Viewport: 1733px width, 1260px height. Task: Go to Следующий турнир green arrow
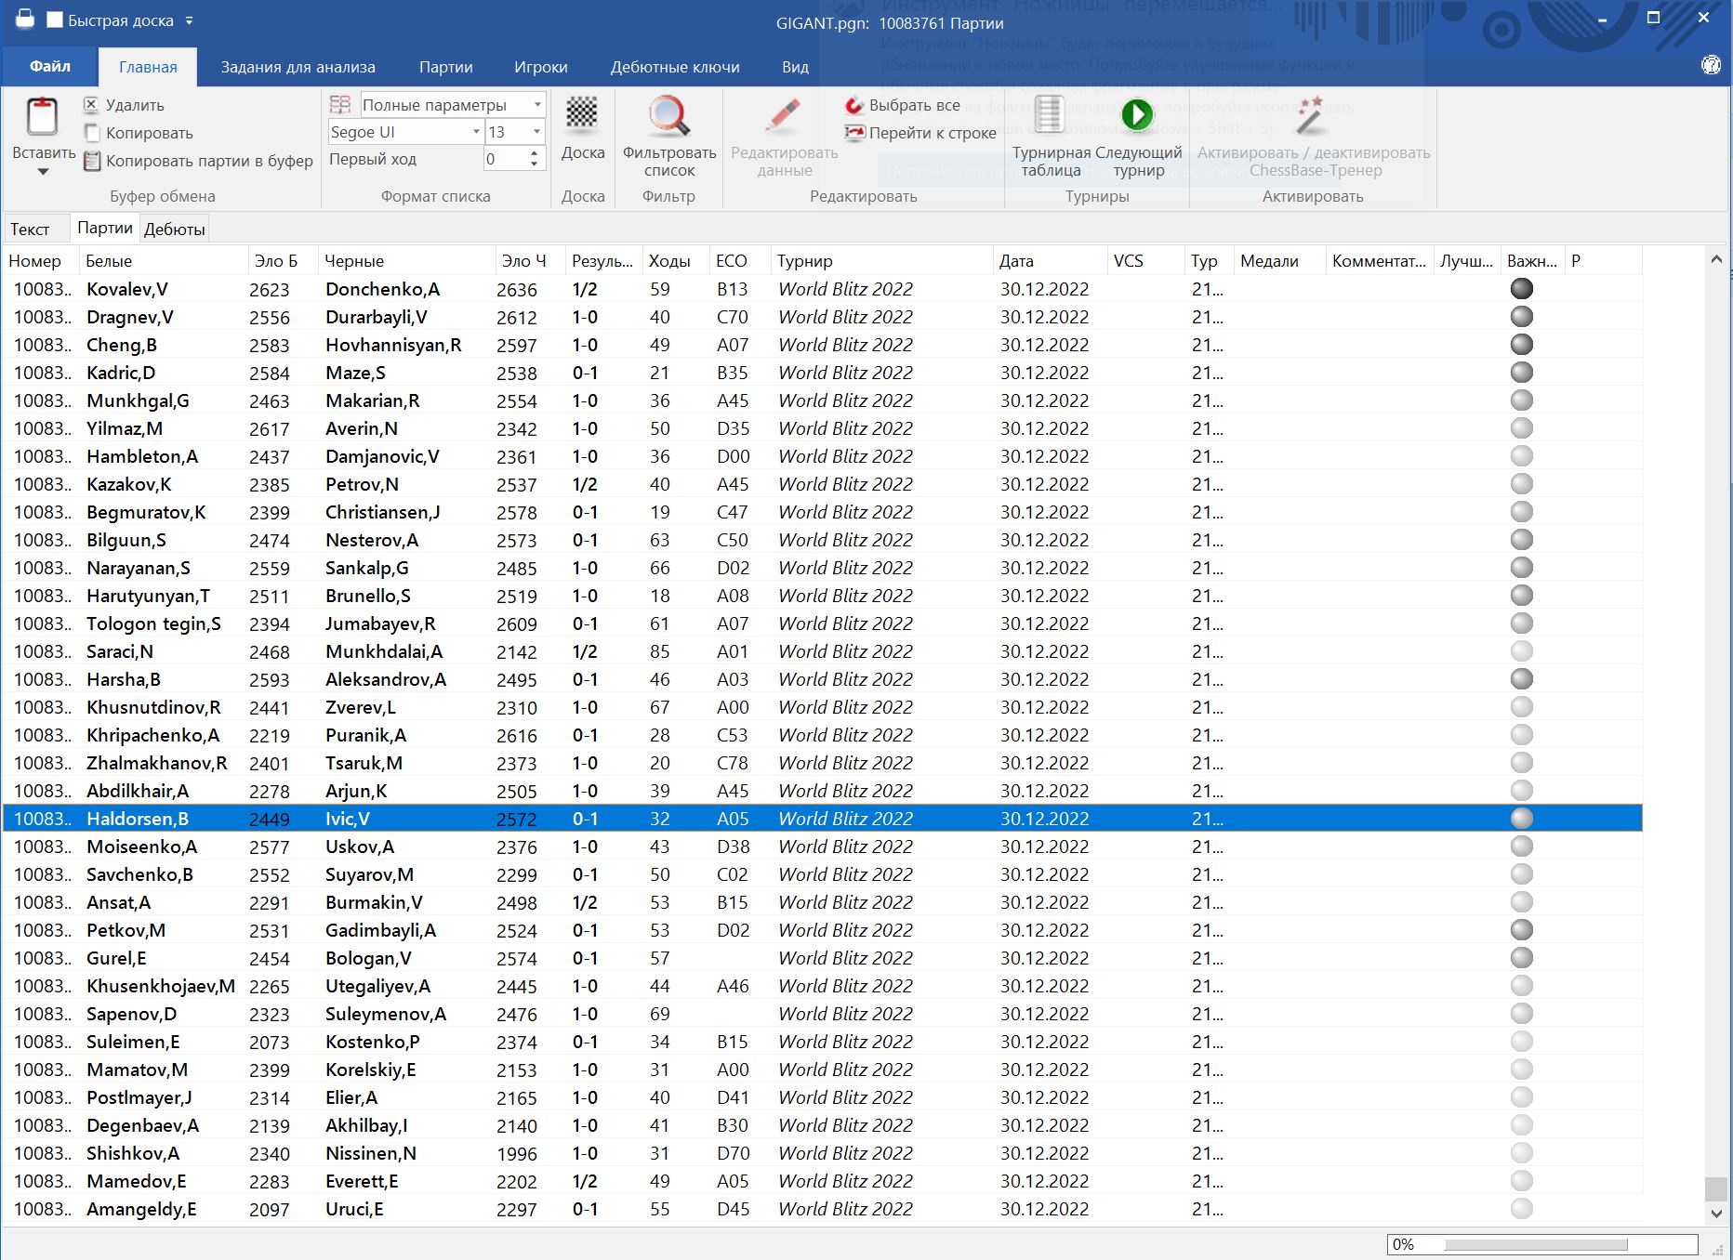(1136, 115)
